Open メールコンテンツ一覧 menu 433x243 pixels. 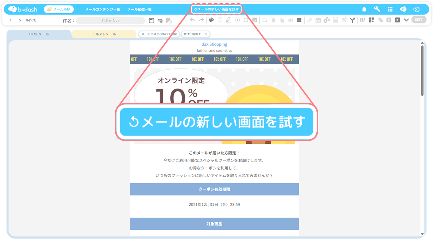click(102, 9)
